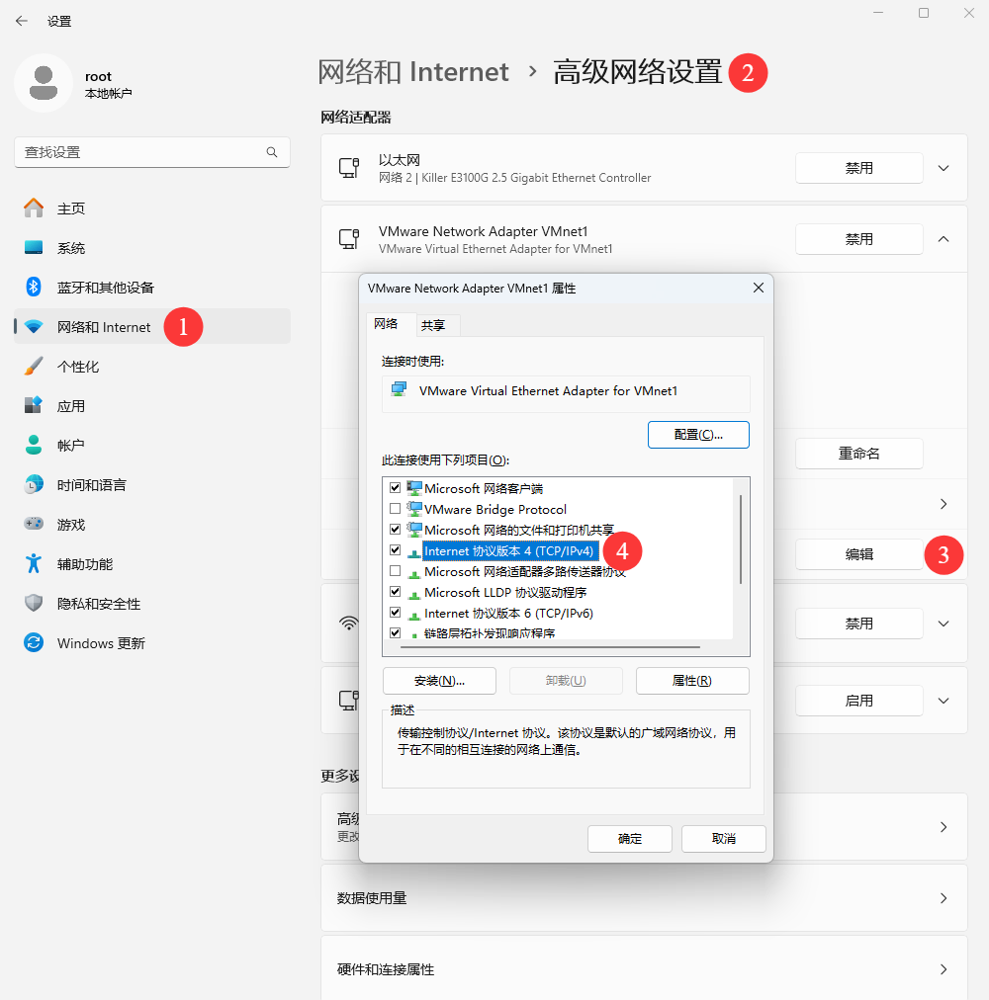
Task: Open Personalization via the paintbrush icon
Action: pos(34,367)
